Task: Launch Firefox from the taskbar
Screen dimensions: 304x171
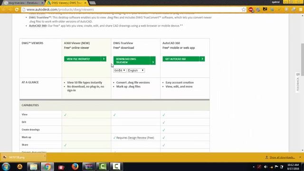Action: 75,167
